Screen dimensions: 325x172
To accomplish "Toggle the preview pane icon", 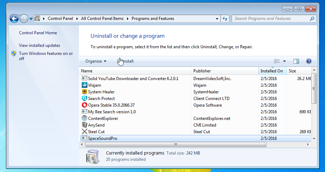I will tap(296, 61).
